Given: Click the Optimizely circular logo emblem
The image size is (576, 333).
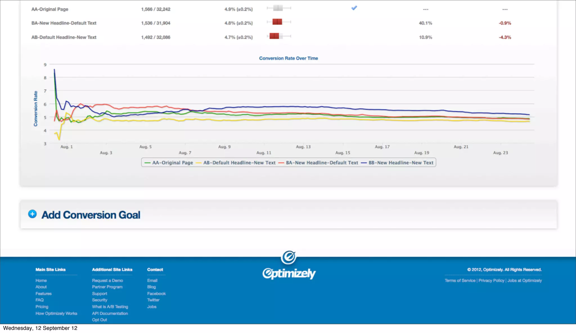Looking at the screenshot, I should pos(289,257).
